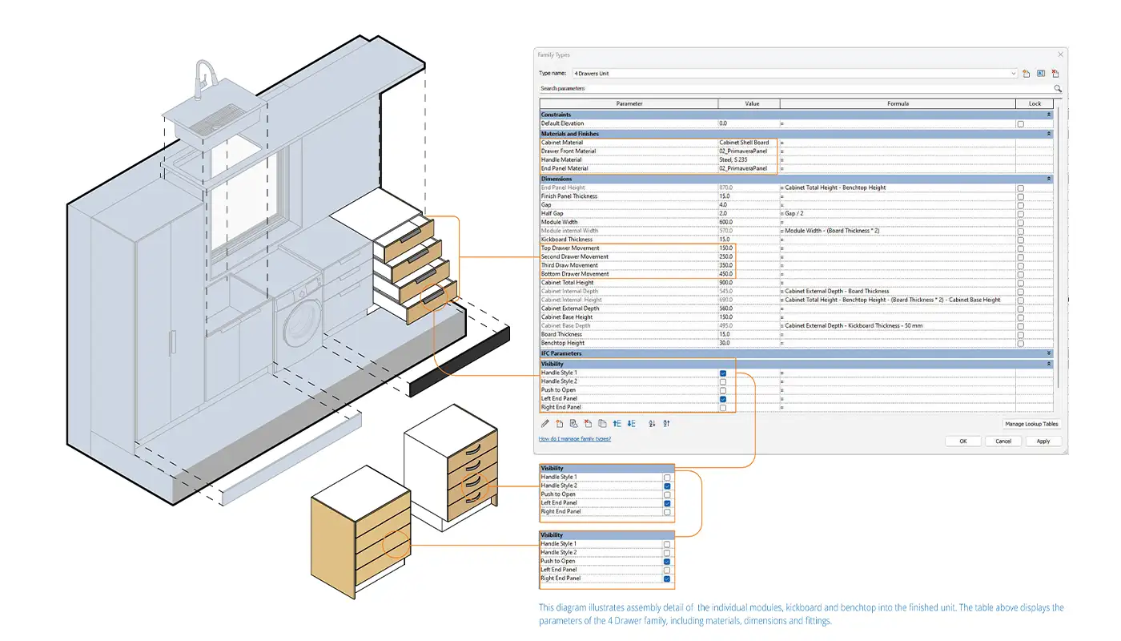Click the New Parameter icon next to pencil
This screenshot has width=1121, height=641.
coord(560,423)
